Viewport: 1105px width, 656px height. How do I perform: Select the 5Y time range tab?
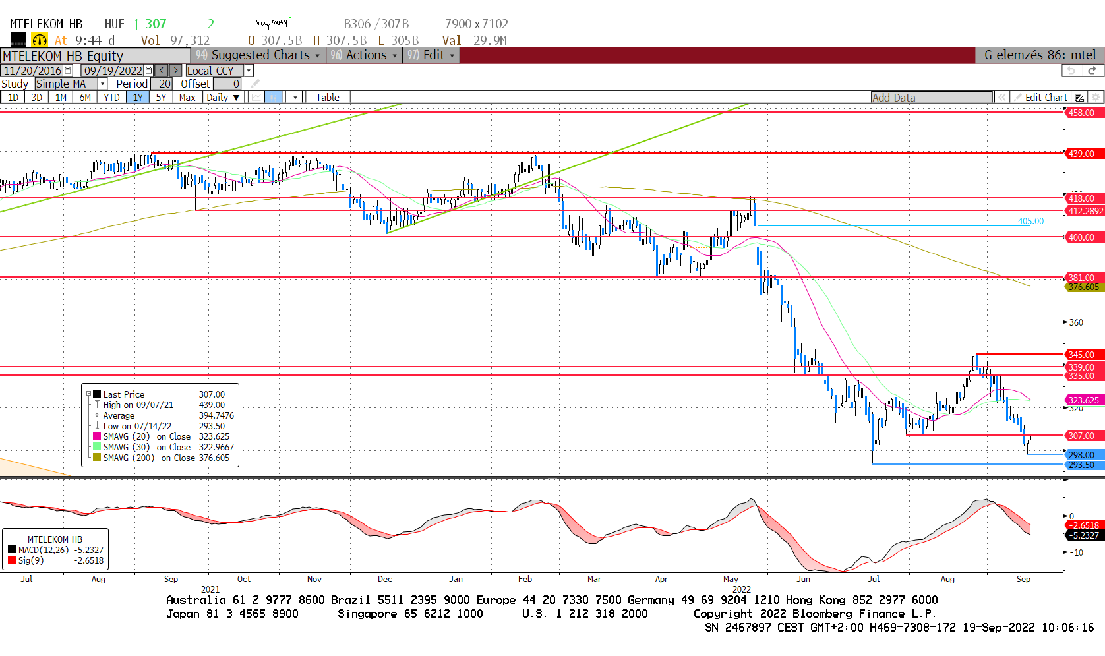click(x=161, y=98)
